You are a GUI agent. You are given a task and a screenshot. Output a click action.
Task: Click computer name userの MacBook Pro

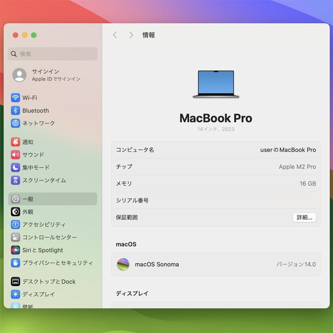[288, 150]
